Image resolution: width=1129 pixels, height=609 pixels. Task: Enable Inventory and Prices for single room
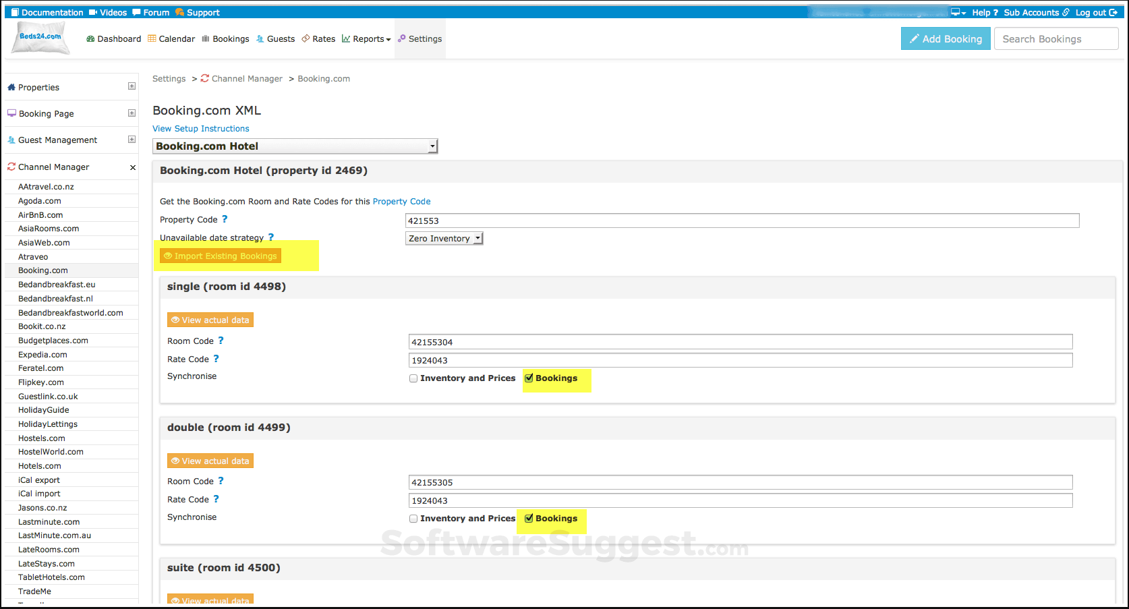click(413, 378)
